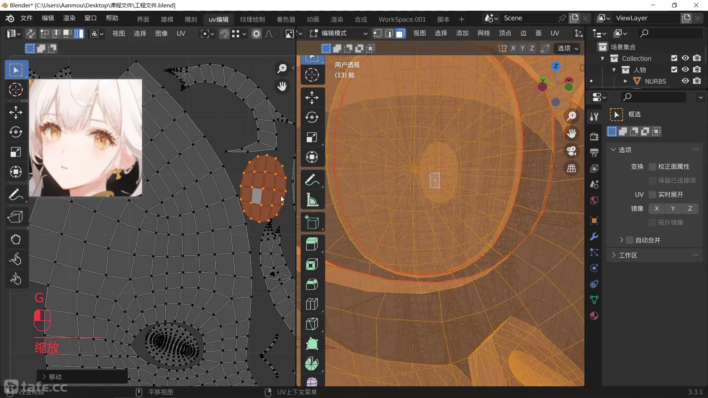Open the 网格 menu in 3D viewport

click(x=484, y=33)
